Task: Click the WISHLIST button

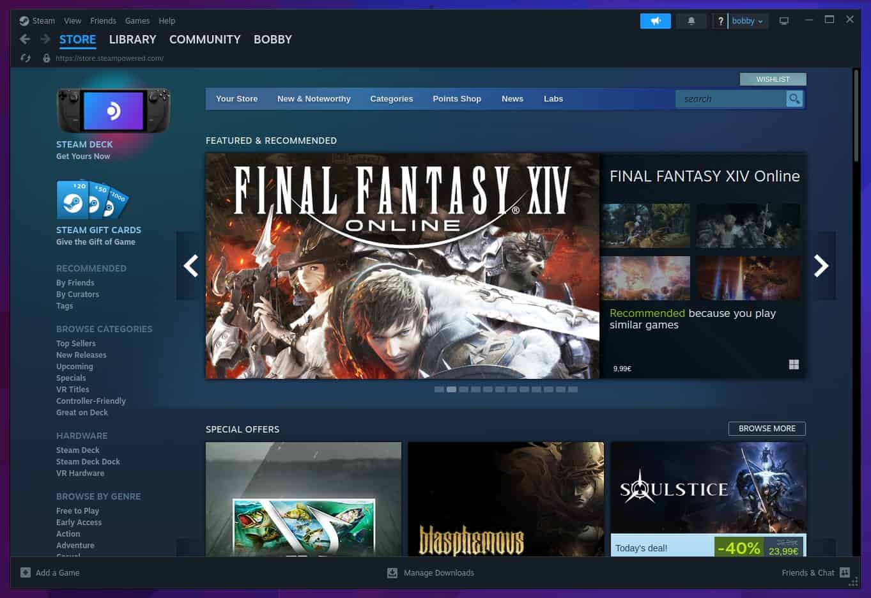Action: pos(773,79)
